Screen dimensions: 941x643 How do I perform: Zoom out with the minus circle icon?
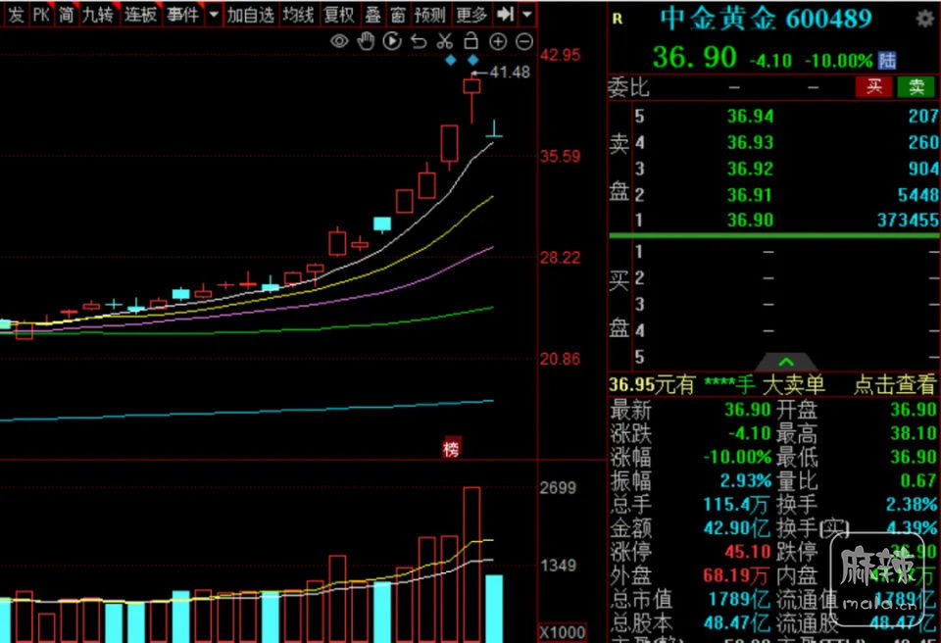pyautogui.click(x=524, y=41)
